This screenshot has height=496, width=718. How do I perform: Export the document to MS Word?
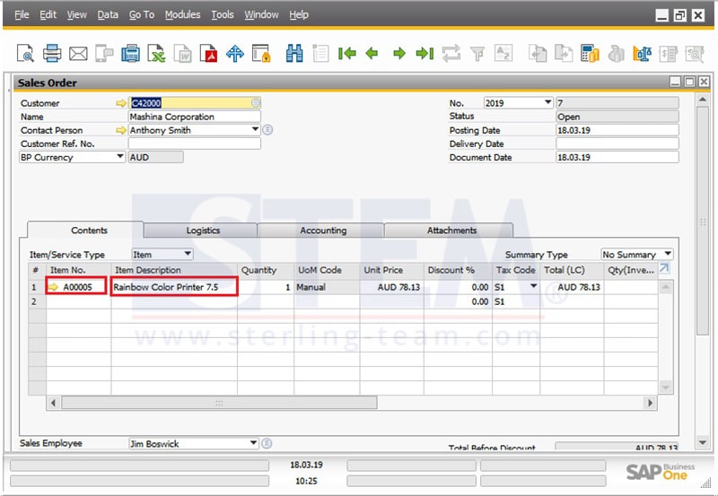183,54
